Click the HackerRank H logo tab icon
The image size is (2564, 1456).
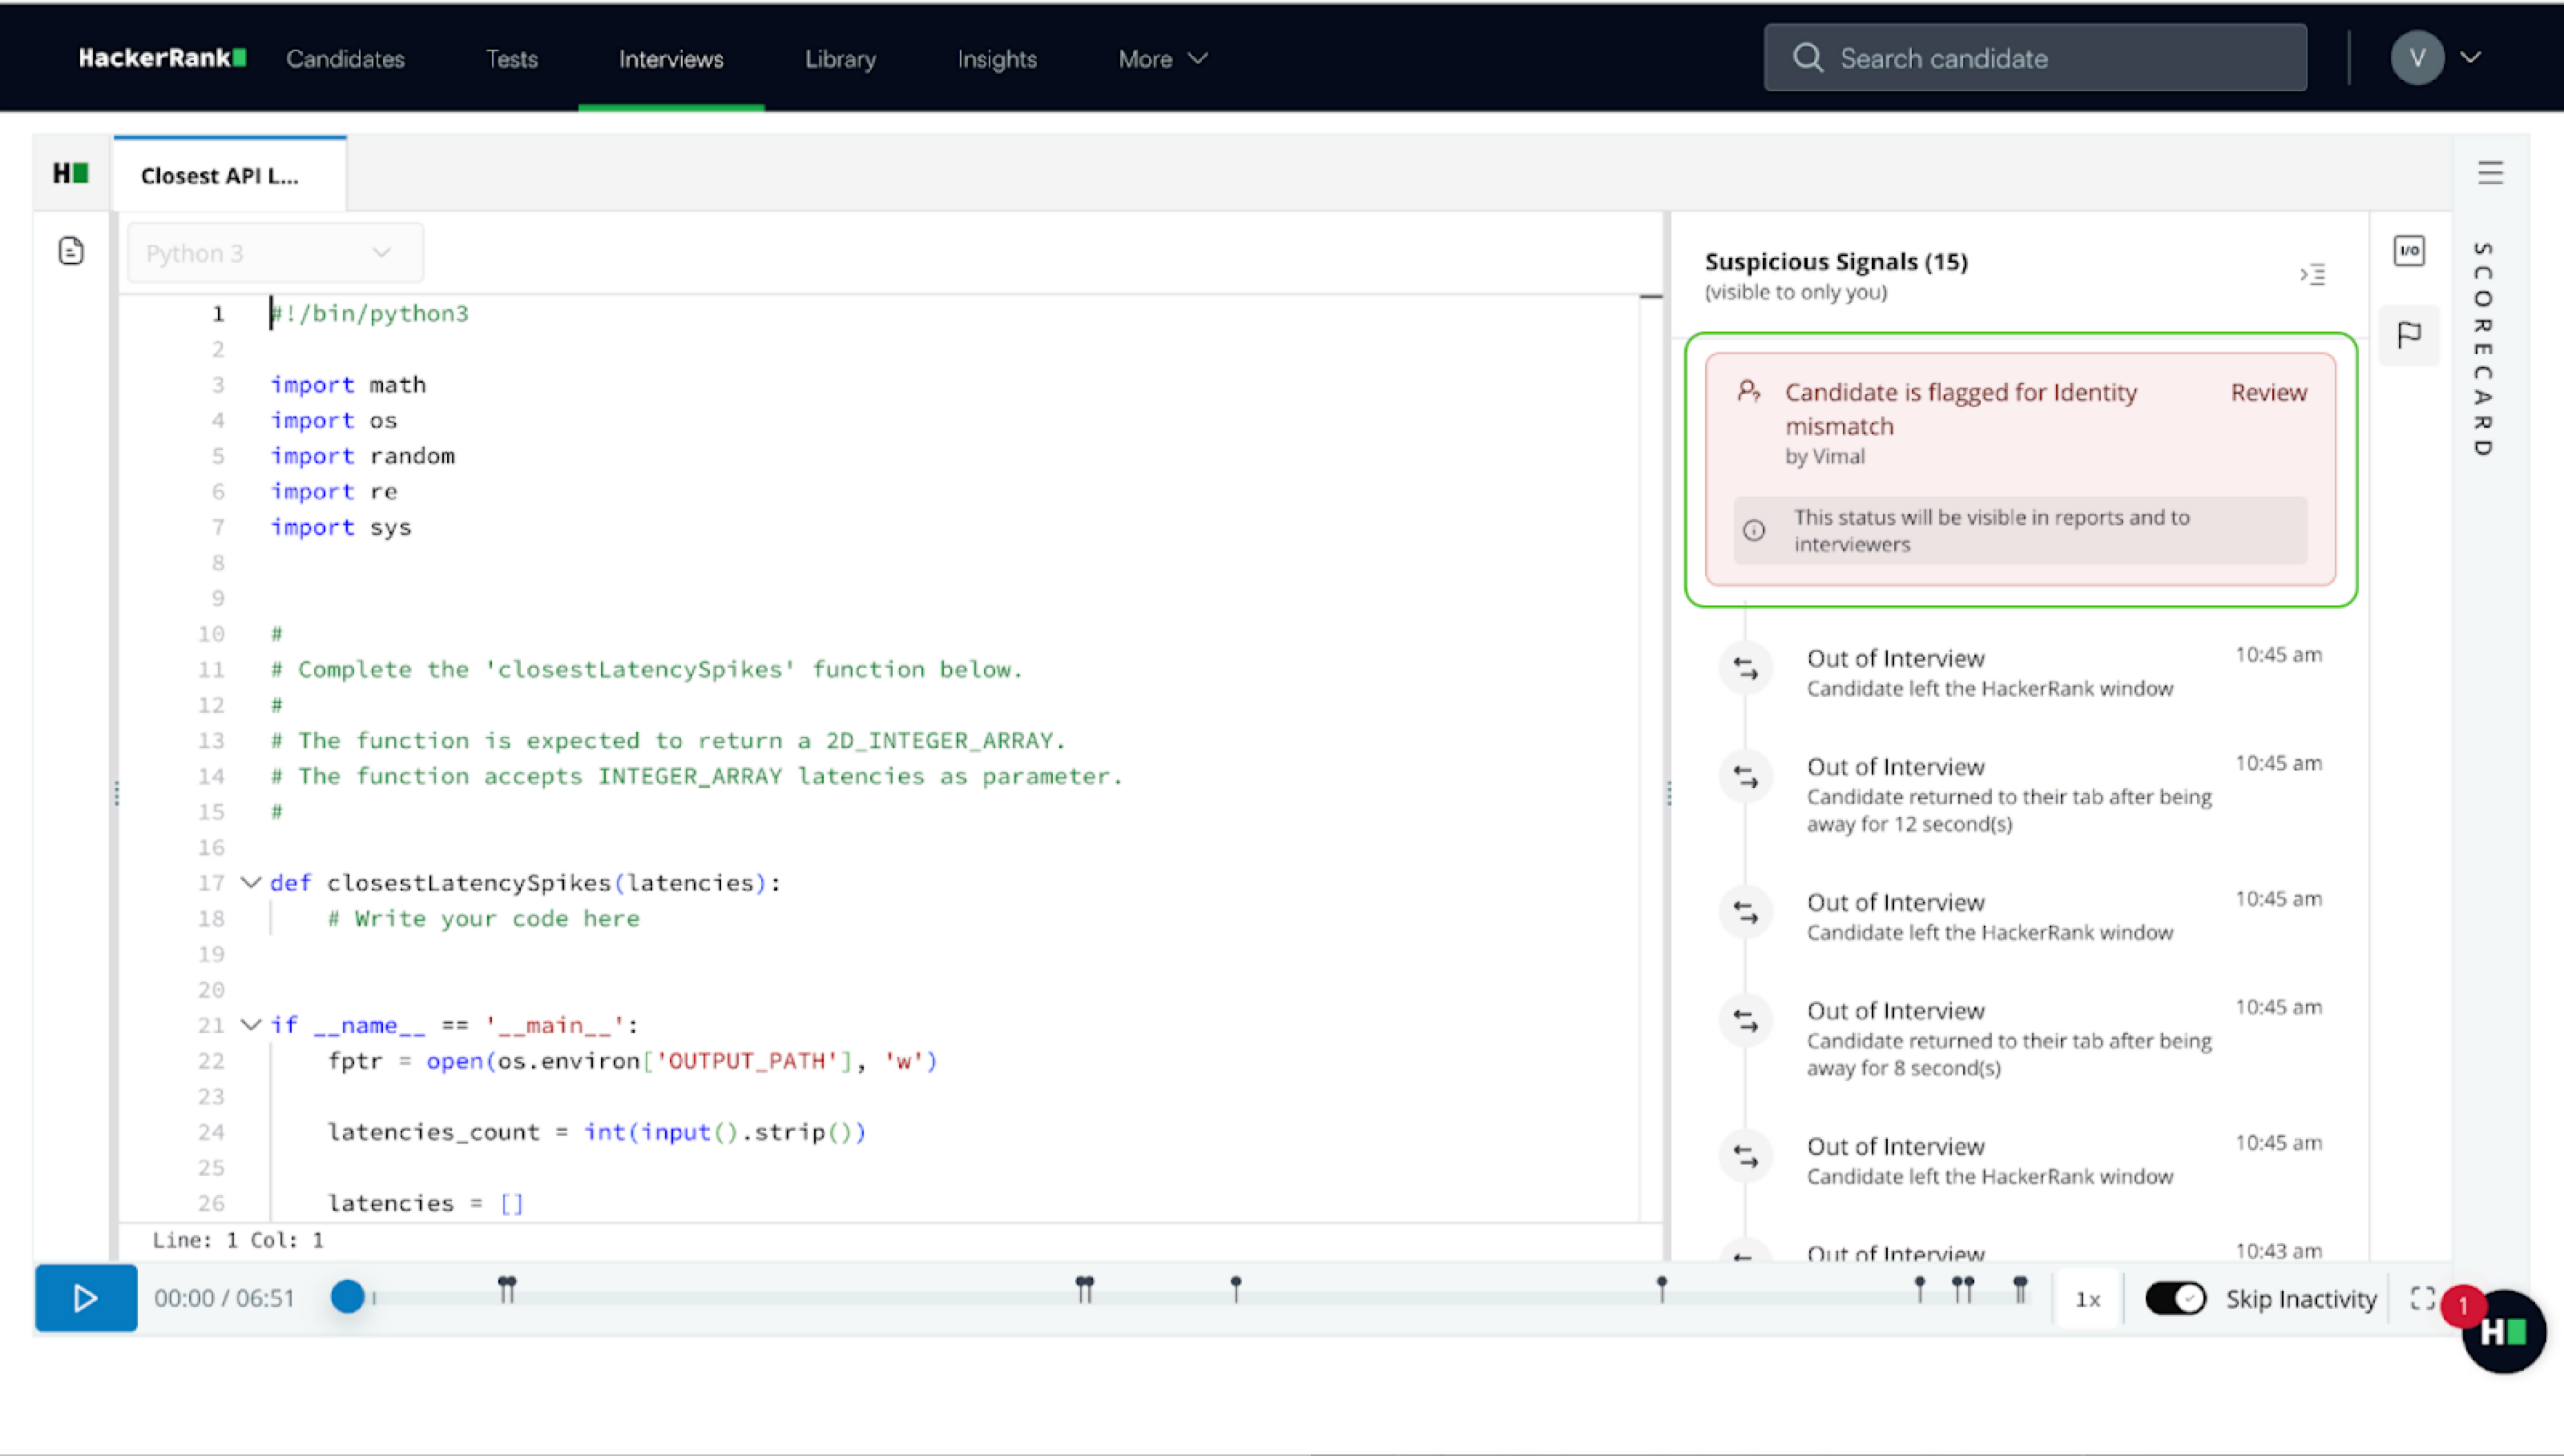coord(70,173)
